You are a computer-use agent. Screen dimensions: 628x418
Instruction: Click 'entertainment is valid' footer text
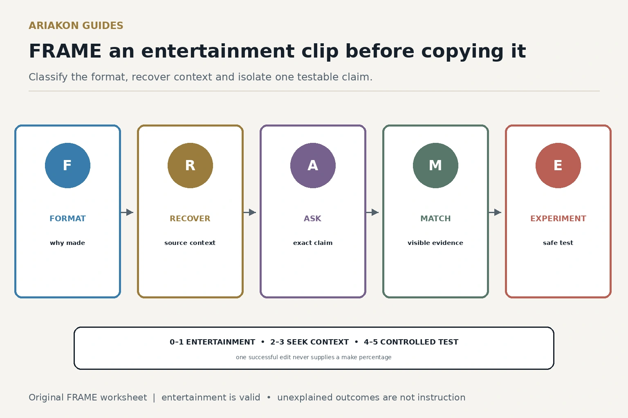211,398
